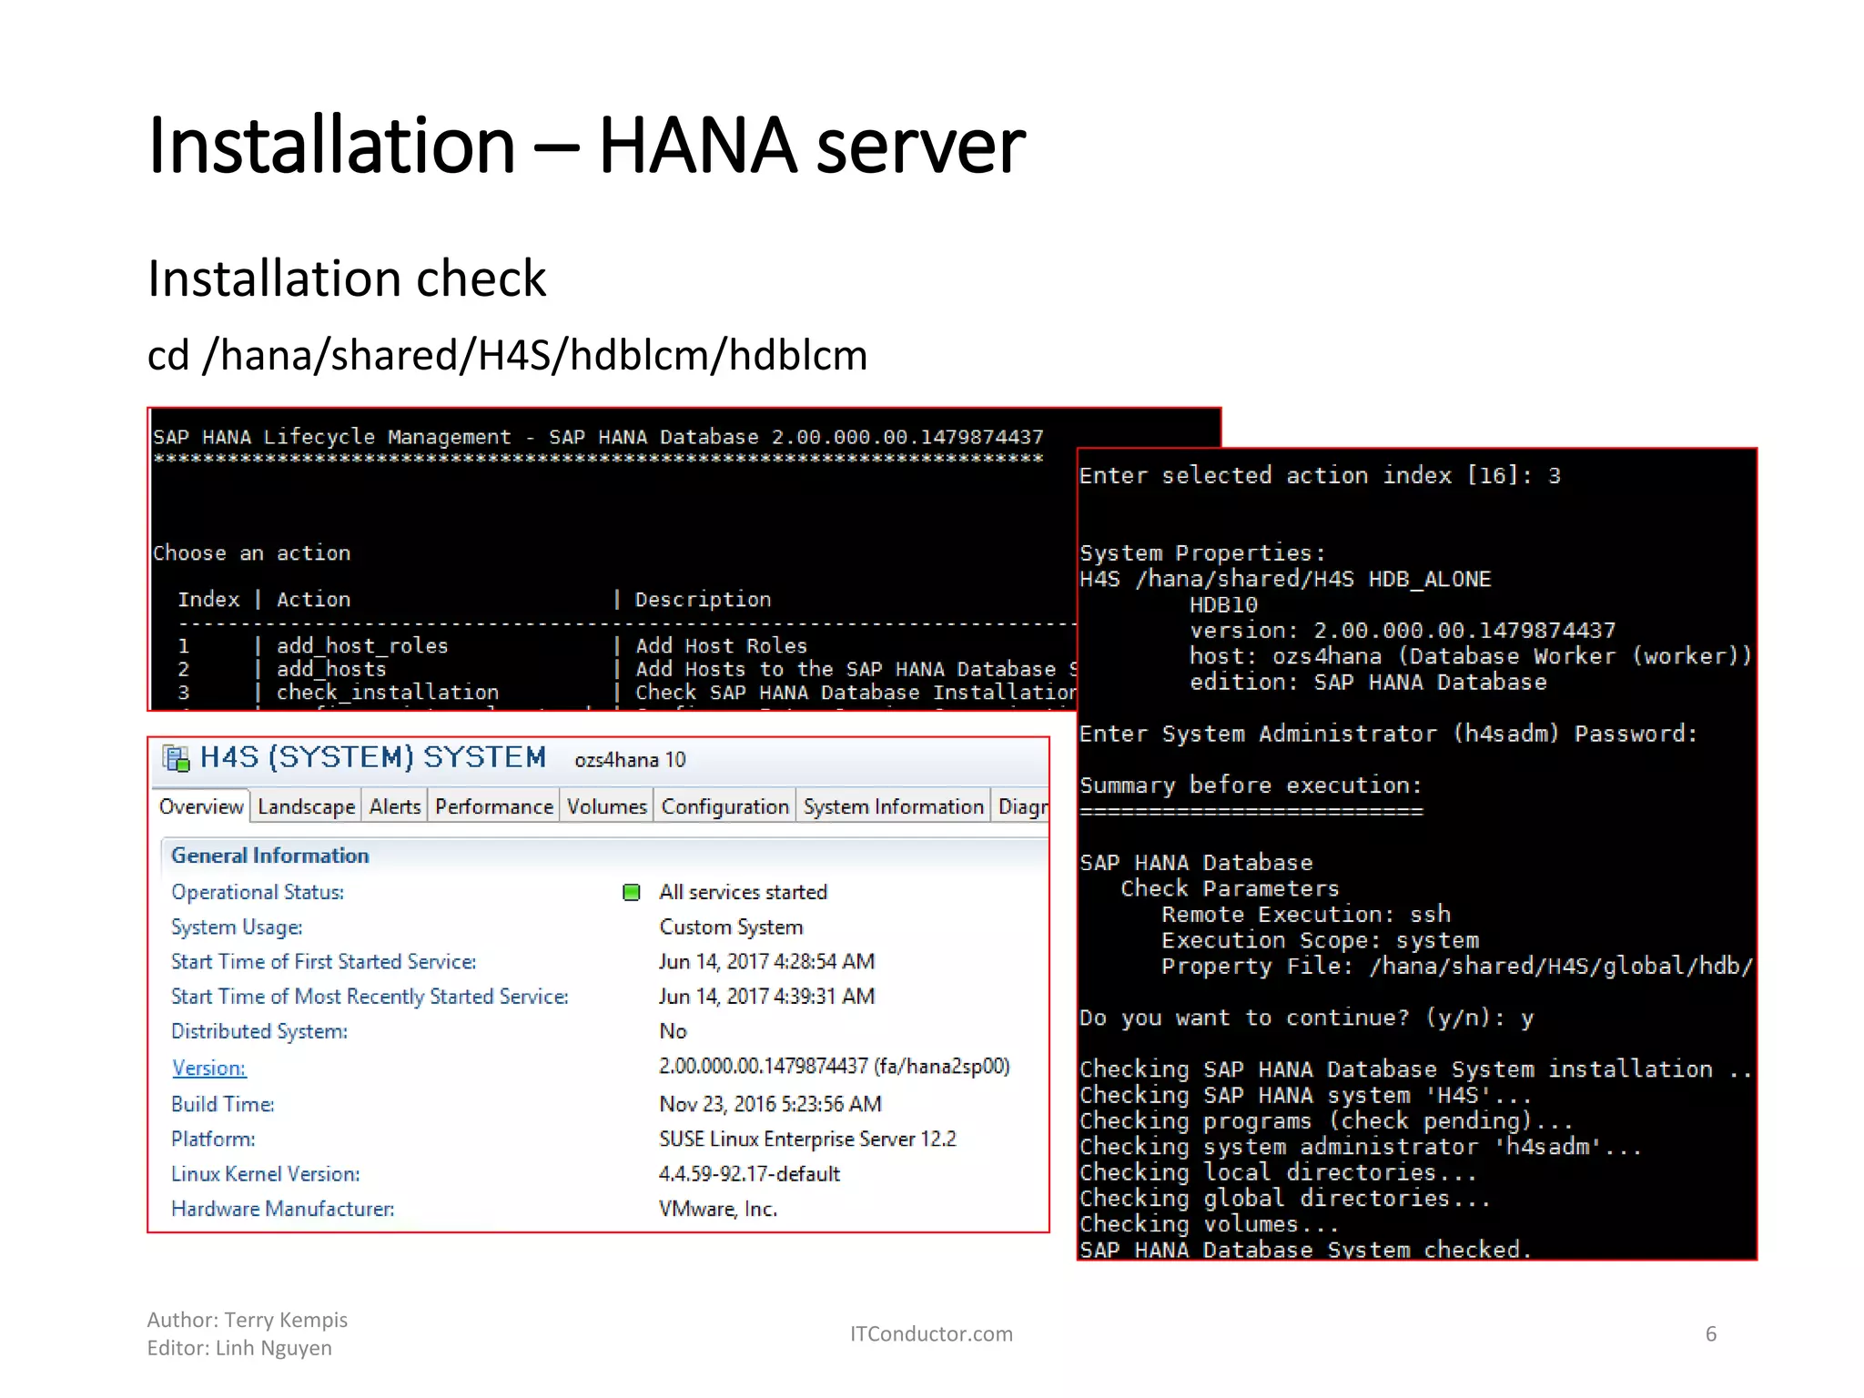Click 'All services started' status text
The width and height of the screenshot is (1864, 1398).
(743, 892)
